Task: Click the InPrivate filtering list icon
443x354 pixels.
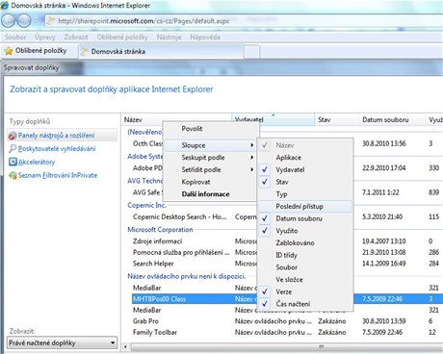Action: (x=13, y=175)
